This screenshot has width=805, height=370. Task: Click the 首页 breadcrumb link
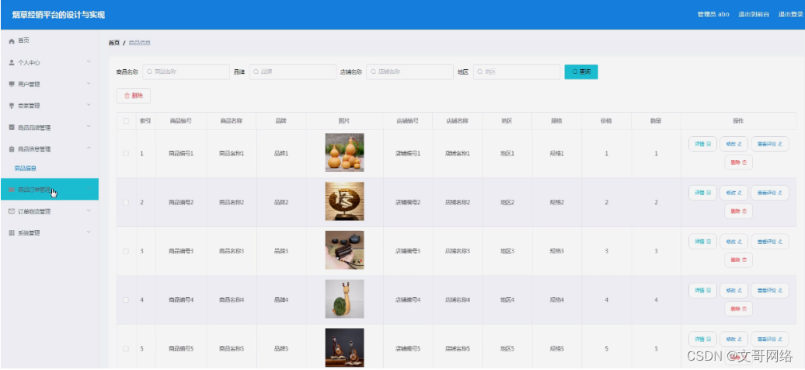pos(114,43)
